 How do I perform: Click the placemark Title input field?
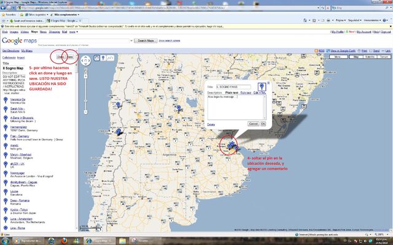tap(233, 87)
